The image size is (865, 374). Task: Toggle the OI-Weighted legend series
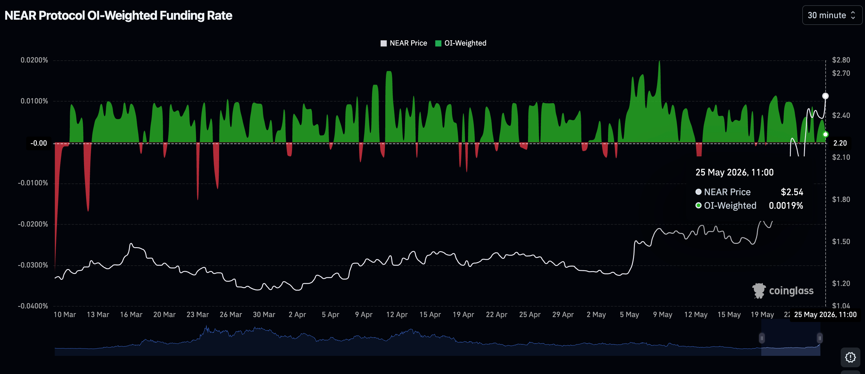tap(460, 43)
